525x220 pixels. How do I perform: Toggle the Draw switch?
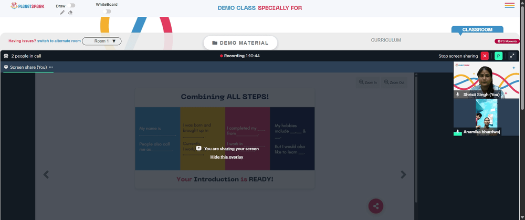coord(71,5)
